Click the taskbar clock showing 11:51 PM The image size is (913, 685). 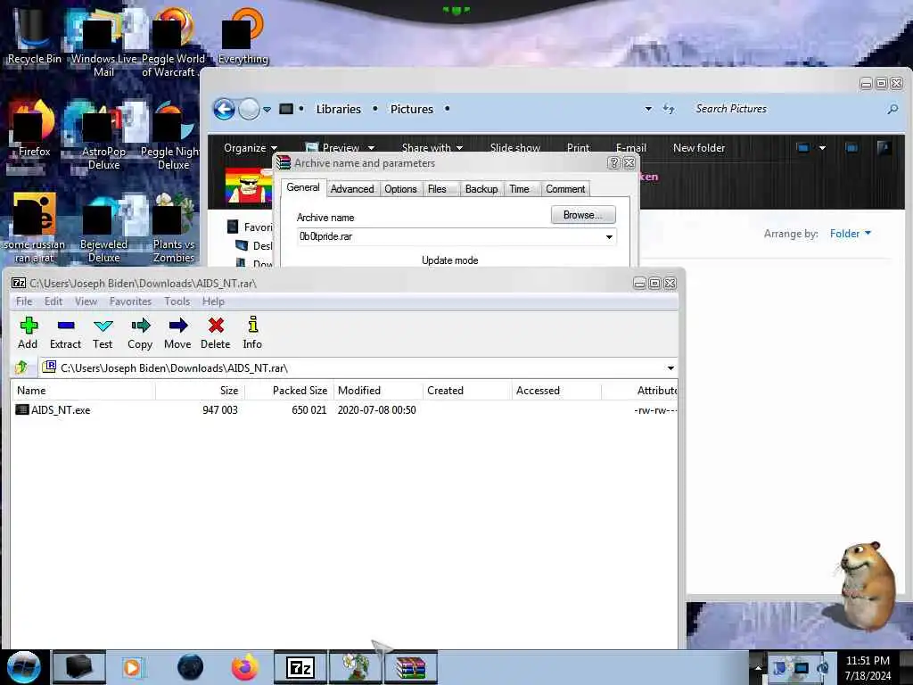pos(868,668)
